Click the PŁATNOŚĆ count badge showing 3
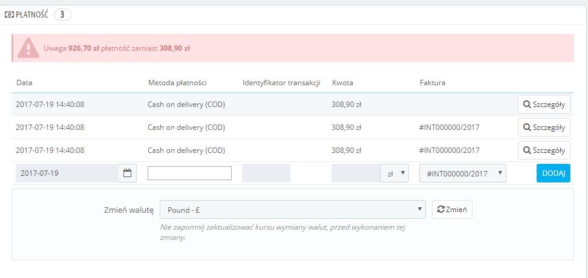 point(62,15)
